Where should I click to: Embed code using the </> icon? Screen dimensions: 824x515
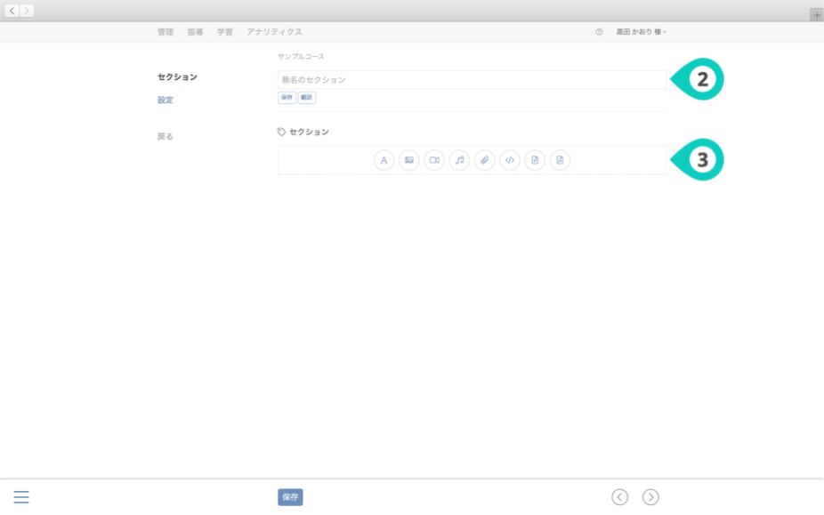click(509, 160)
